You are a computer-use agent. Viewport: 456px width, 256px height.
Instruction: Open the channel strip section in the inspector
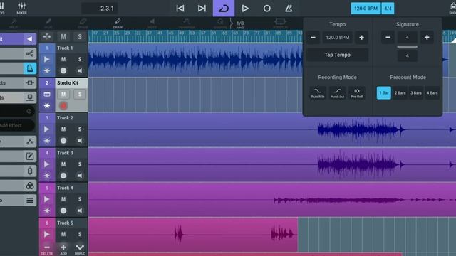[30, 171]
